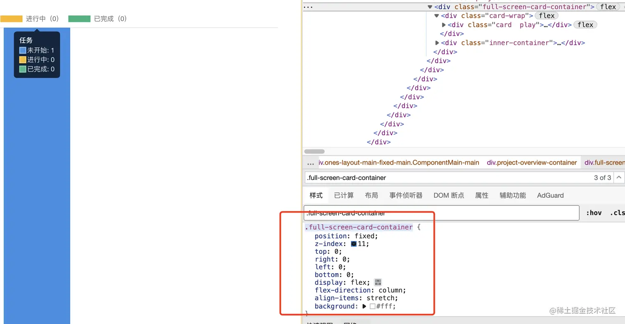625x324 pixels.
Task: Click the styles filter input field
Action: (x=441, y=213)
